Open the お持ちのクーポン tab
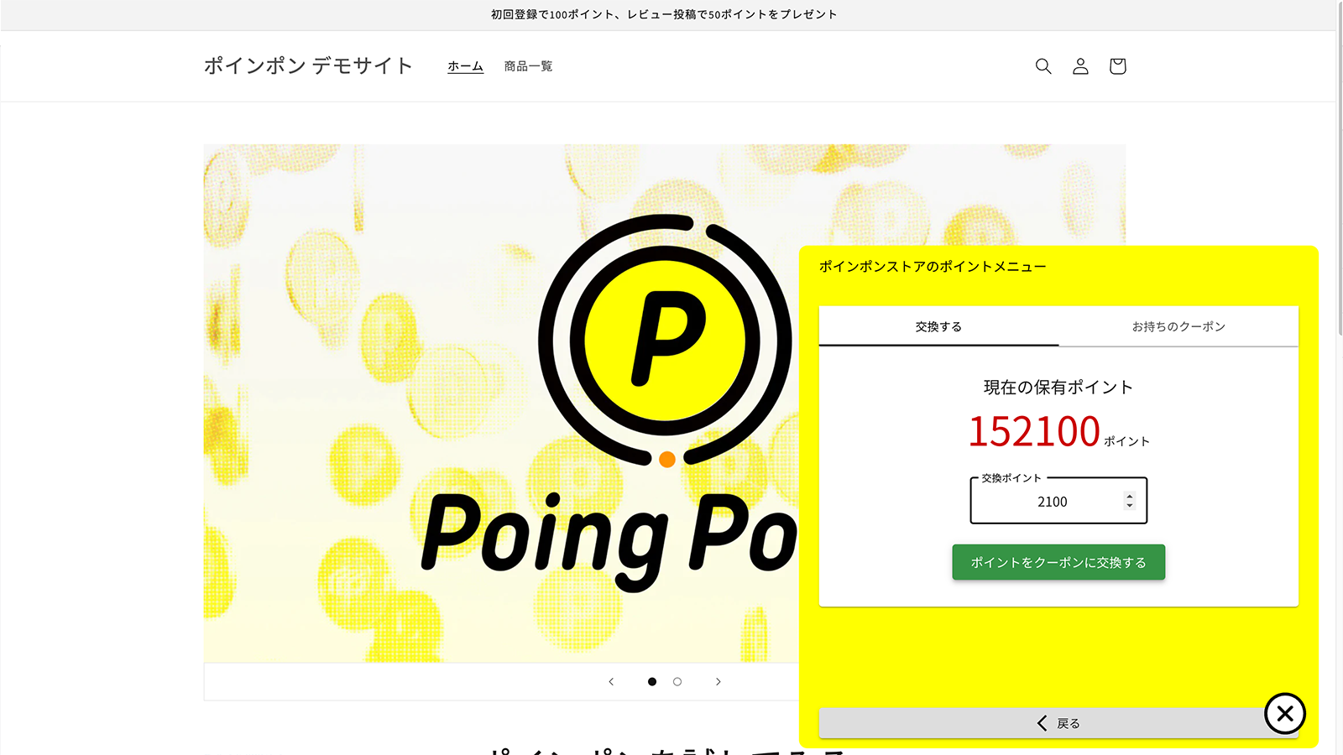 coord(1178,327)
